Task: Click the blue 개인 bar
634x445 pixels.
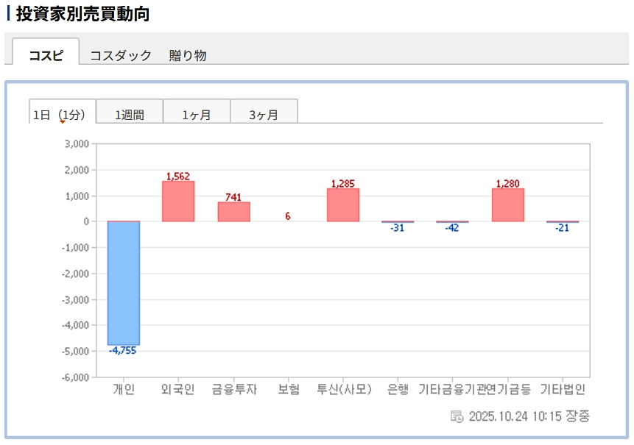Action: point(123,283)
